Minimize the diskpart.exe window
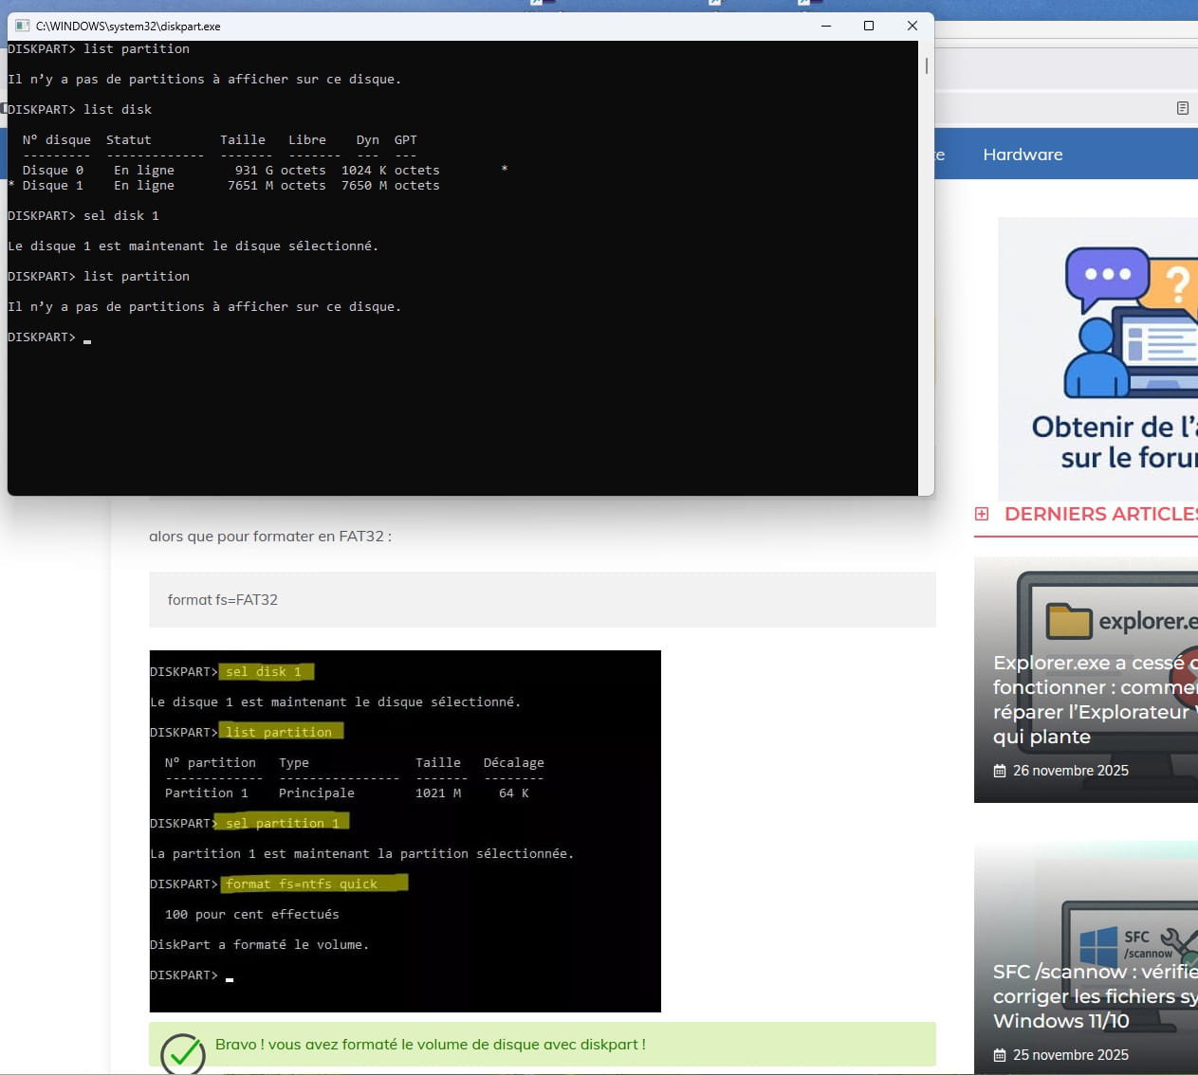 (825, 27)
